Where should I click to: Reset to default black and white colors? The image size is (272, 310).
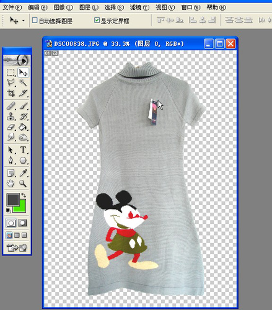(x=8, y=210)
